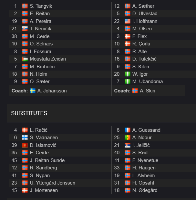Open player S. Tangvik's profile
This screenshot has height=200, width=196.
[41, 6]
